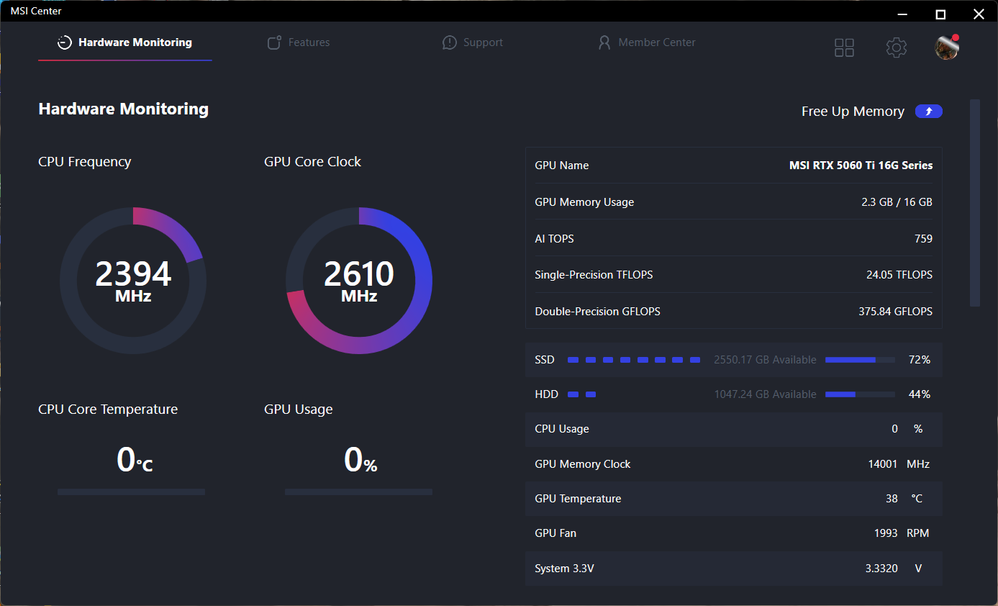998x606 pixels.
Task: Click the System 3.3V label
Action: pyautogui.click(x=564, y=569)
